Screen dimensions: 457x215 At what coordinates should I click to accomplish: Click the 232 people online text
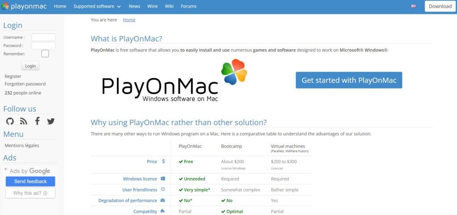click(23, 93)
